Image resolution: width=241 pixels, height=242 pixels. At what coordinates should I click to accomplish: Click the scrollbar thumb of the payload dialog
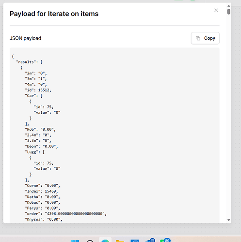click(x=228, y=12)
